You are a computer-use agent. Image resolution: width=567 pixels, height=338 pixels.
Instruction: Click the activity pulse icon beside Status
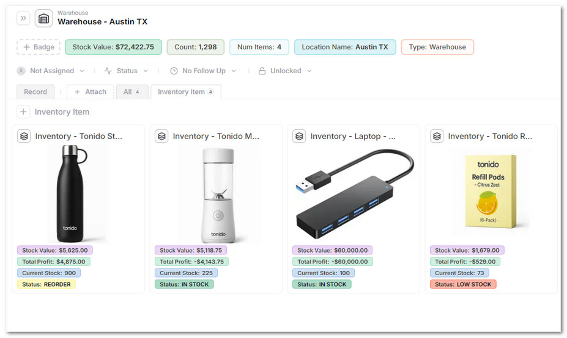pos(108,71)
